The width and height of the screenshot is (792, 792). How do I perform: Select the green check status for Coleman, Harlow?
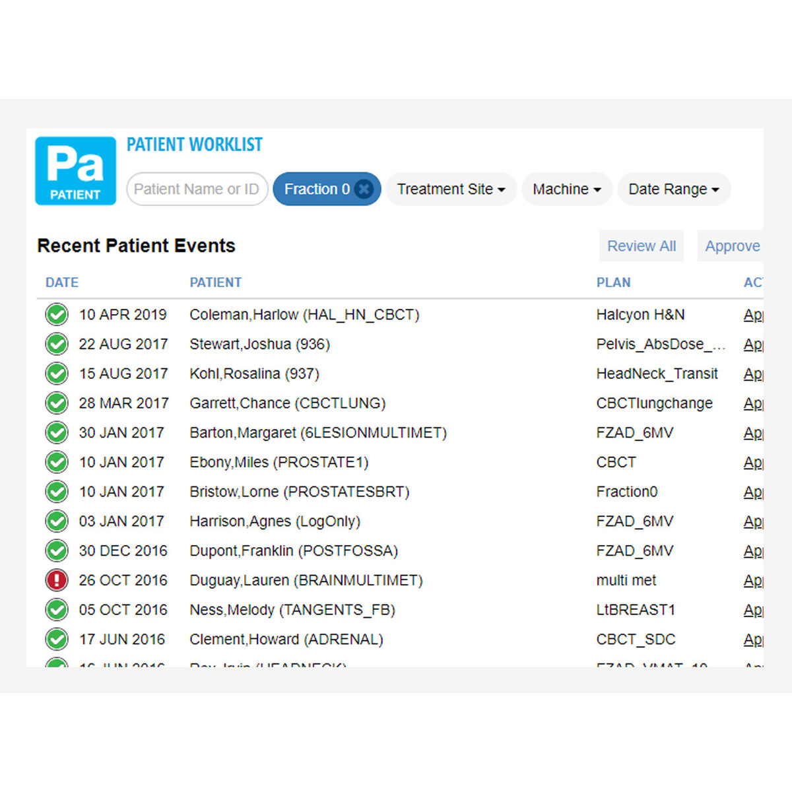point(57,315)
